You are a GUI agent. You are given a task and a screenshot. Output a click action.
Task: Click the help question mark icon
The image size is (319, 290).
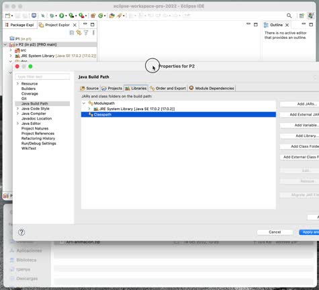pyautogui.click(x=21, y=232)
